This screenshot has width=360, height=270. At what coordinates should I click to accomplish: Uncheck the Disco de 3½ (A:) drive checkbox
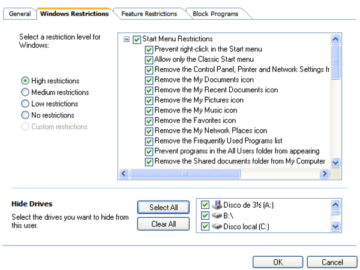click(x=206, y=204)
